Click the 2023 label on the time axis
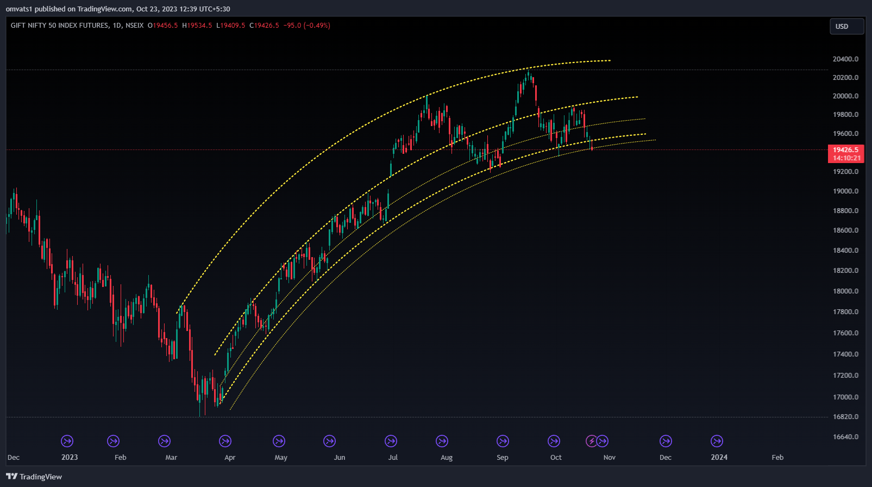The width and height of the screenshot is (872, 487). [70, 457]
